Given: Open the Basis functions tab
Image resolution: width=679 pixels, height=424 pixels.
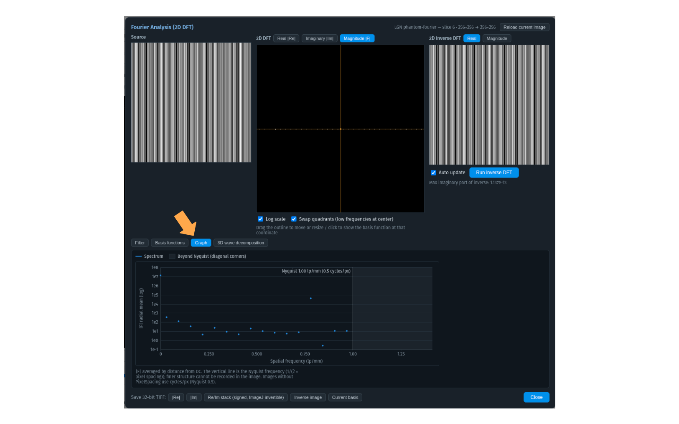Looking at the screenshot, I should pos(170,243).
